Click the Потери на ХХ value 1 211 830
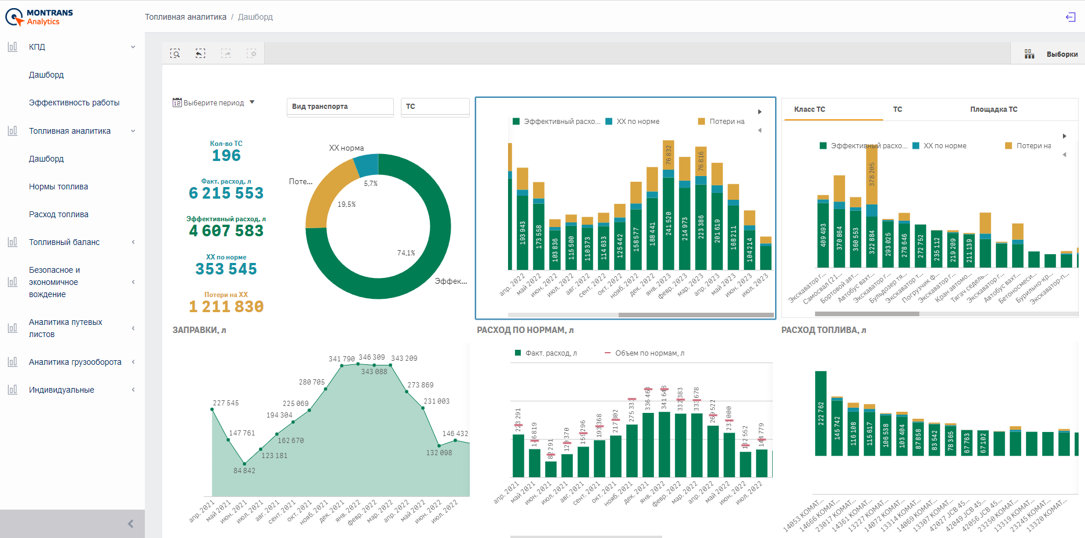The height and width of the screenshot is (538, 1085). tap(226, 306)
